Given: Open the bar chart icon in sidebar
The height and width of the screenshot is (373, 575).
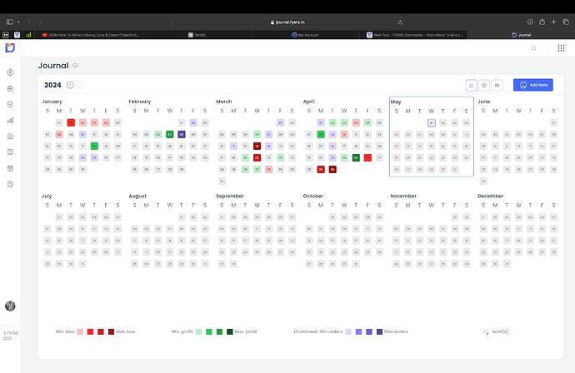Looking at the screenshot, I should tap(10, 120).
